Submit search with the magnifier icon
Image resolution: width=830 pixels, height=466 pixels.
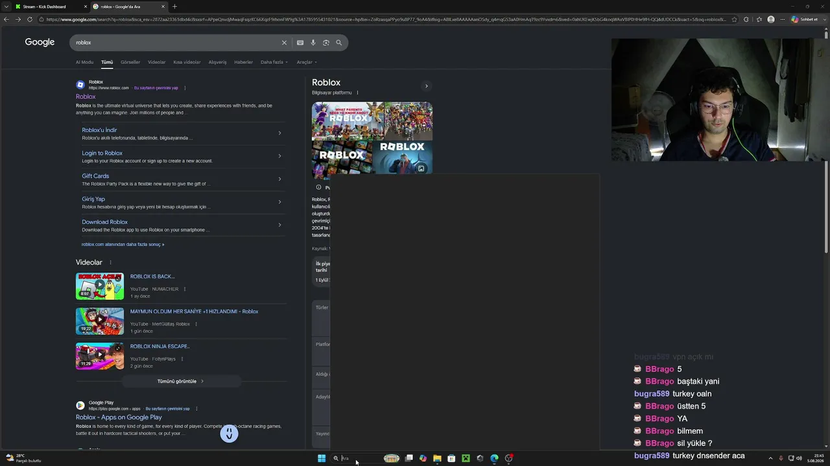pyautogui.click(x=338, y=43)
